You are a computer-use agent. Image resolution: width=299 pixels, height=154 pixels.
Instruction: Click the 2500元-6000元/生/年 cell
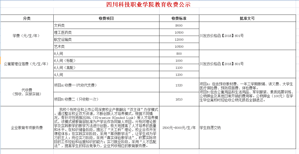179,128
